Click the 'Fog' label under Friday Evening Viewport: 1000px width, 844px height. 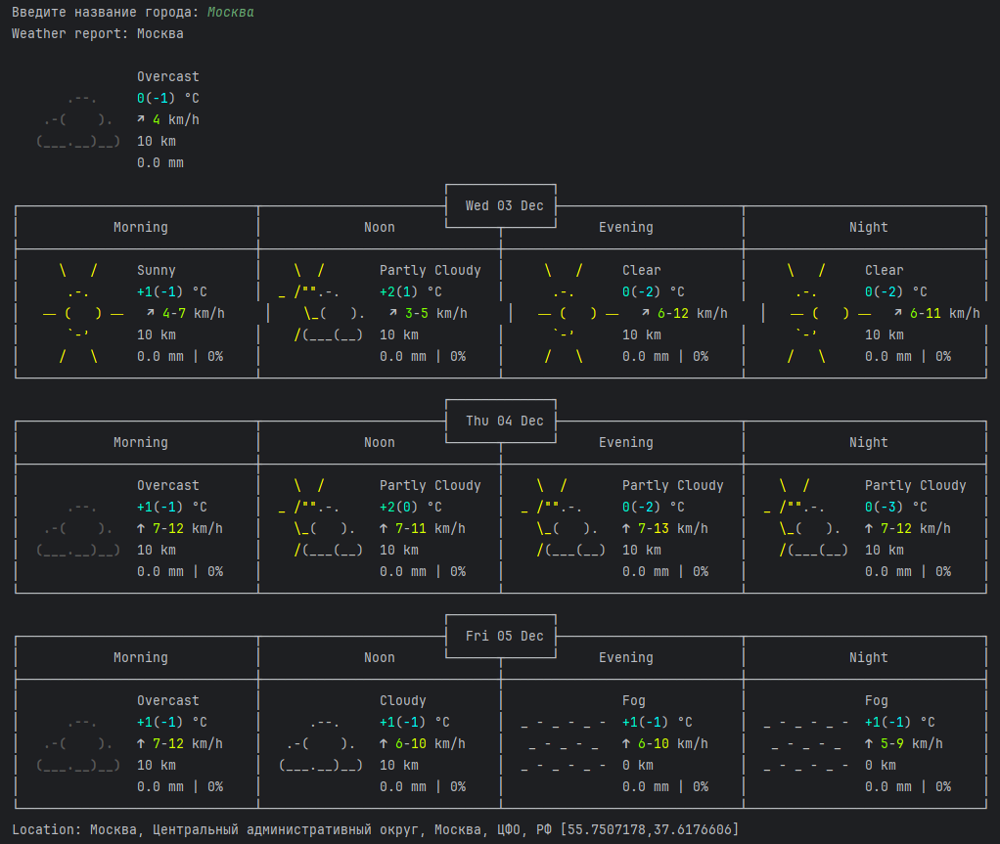(x=634, y=700)
